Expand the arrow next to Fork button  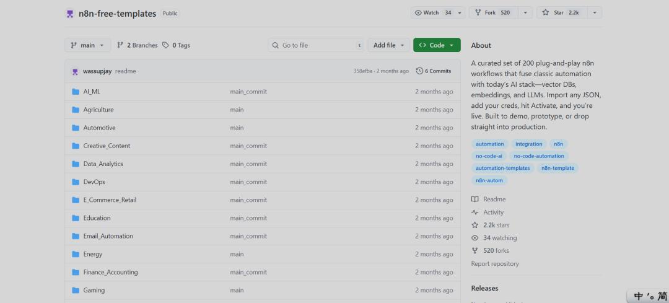coord(525,13)
